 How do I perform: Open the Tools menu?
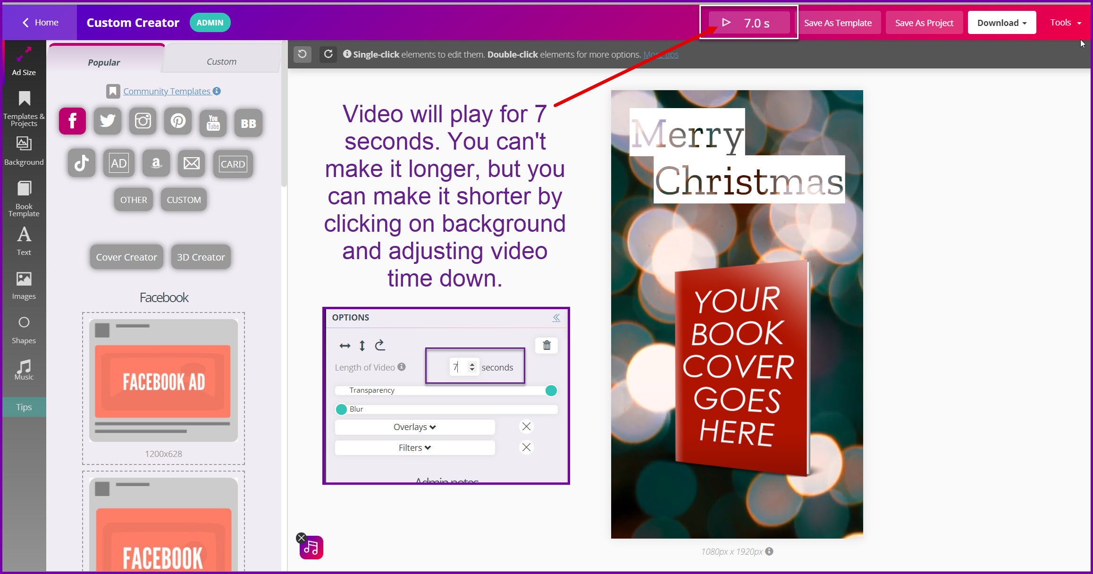(x=1065, y=23)
